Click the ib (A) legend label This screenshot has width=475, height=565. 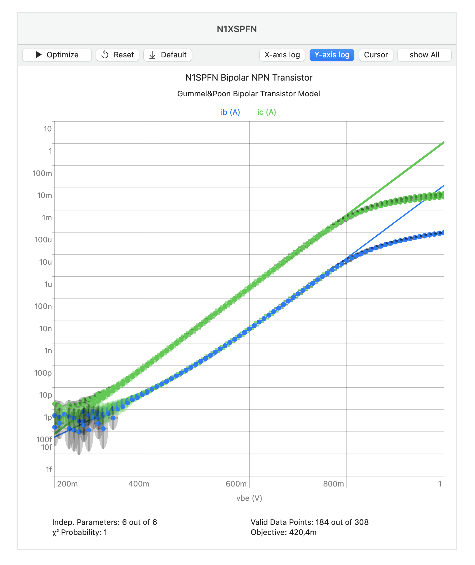[x=230, y=112]
